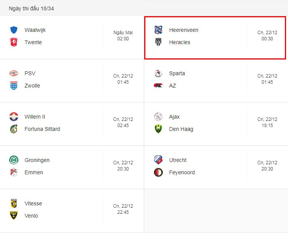Select the Heerenveen club crest
Viewport: 288px width, 233px height.
tap(158, 30)
